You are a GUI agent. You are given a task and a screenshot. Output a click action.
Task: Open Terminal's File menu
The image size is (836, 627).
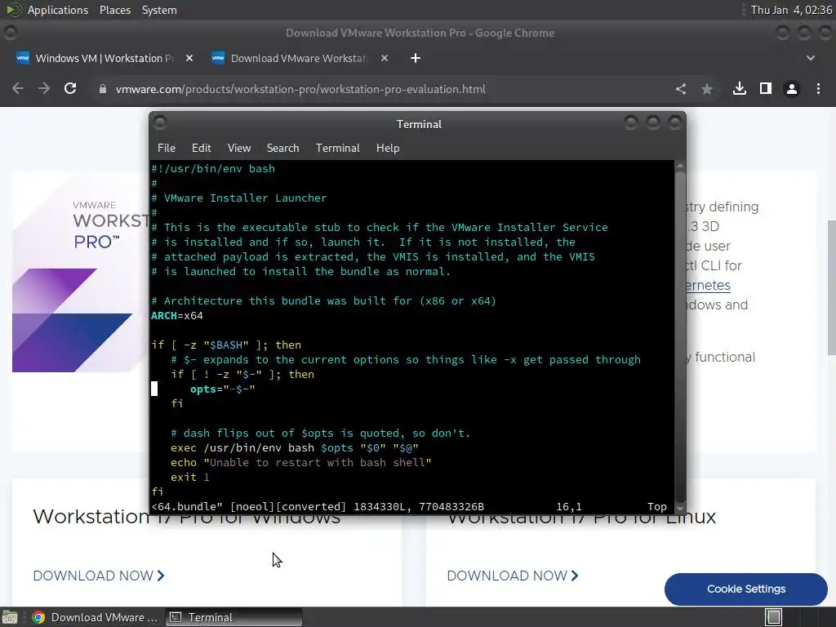(x=167, y=149)
